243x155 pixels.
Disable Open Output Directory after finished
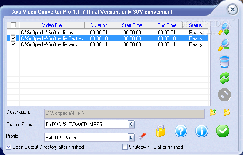click(9, 147)
